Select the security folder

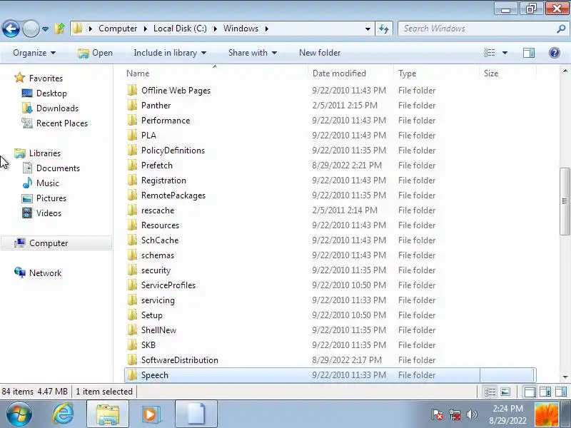click(156, 270)
